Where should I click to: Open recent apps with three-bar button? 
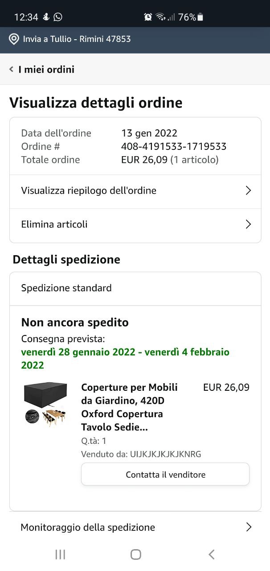point(60,554)
